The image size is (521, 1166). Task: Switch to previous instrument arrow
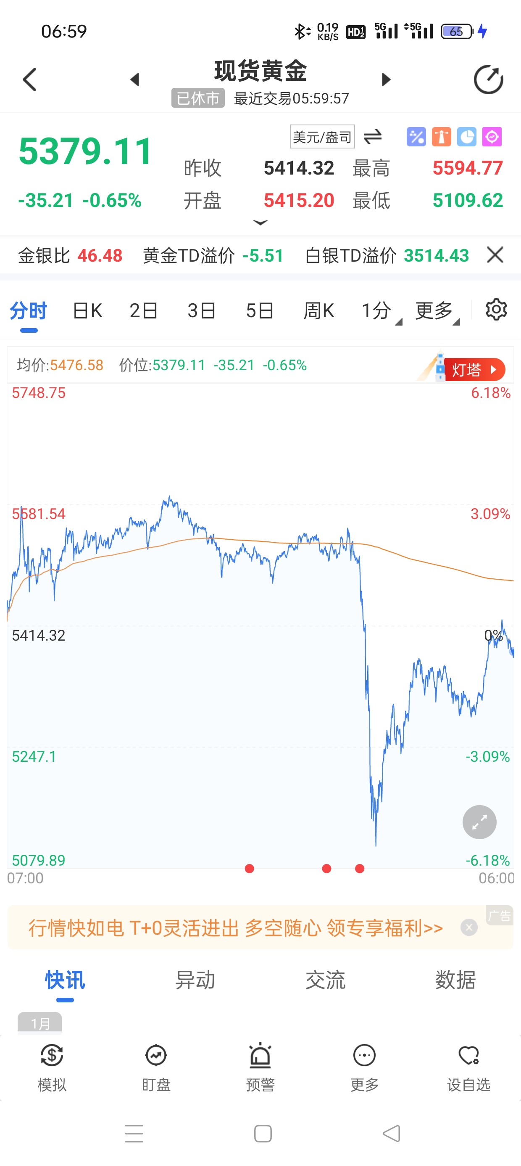[134, 80]
